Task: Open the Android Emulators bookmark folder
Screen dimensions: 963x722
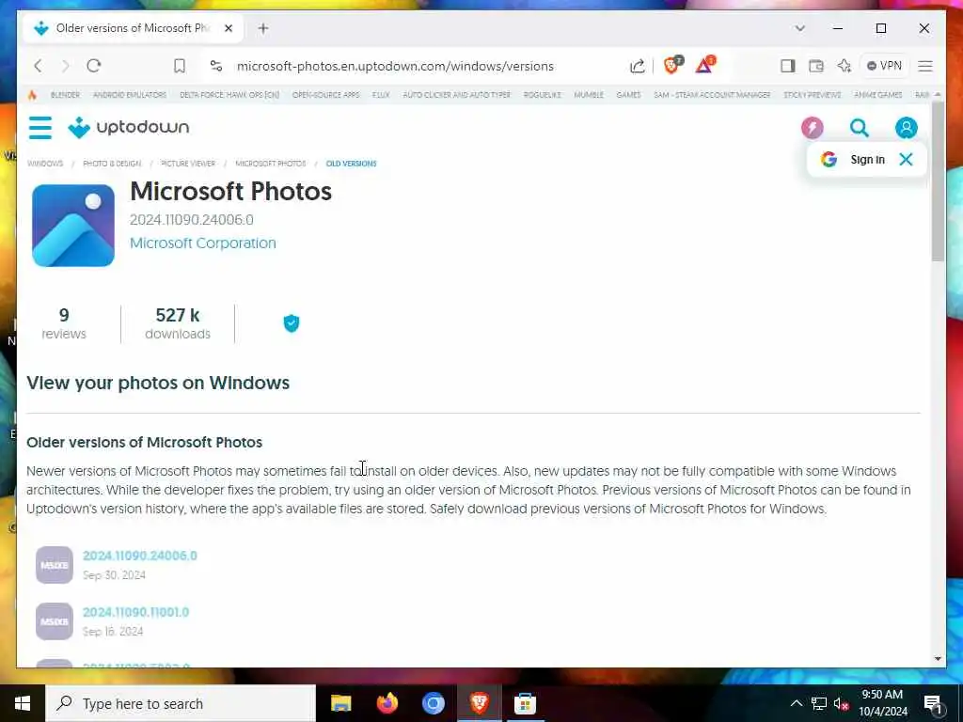Action: point(130,95)
